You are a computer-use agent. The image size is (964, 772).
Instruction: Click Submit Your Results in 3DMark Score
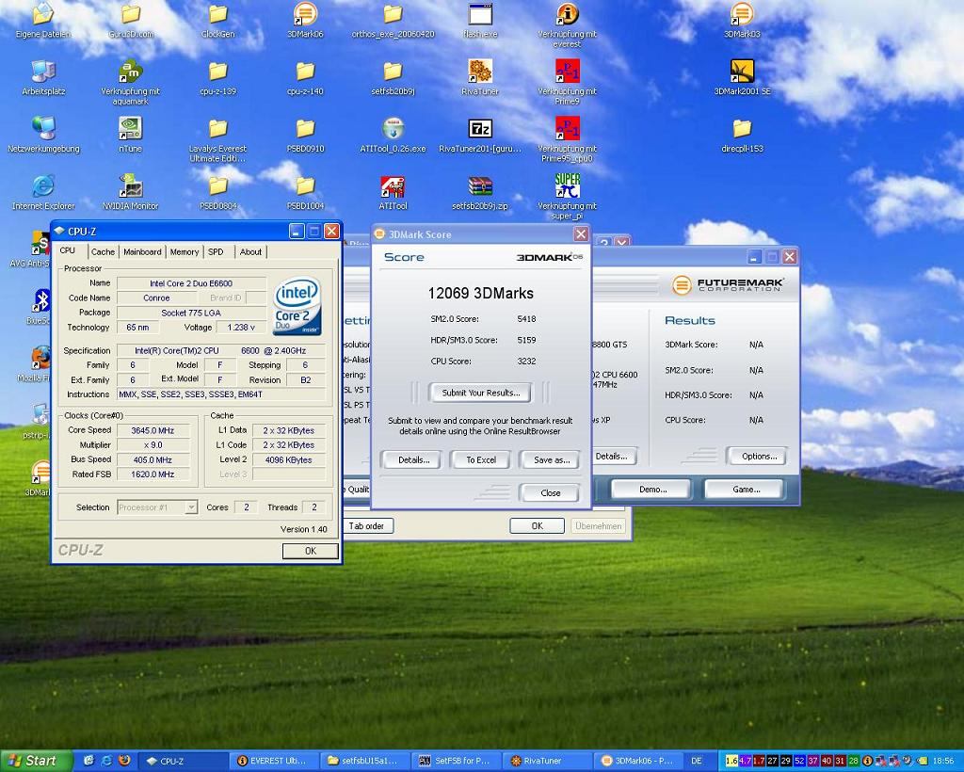point(481,393)
